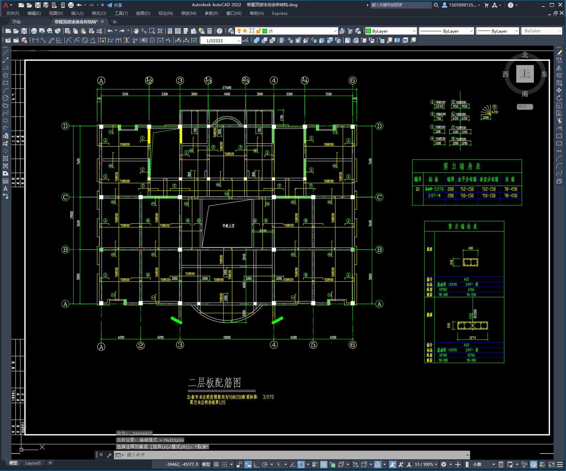Screen dimensions: 566x471
Task: Select the Line tool in draw toolbar
Action: [x=6, y=53]
